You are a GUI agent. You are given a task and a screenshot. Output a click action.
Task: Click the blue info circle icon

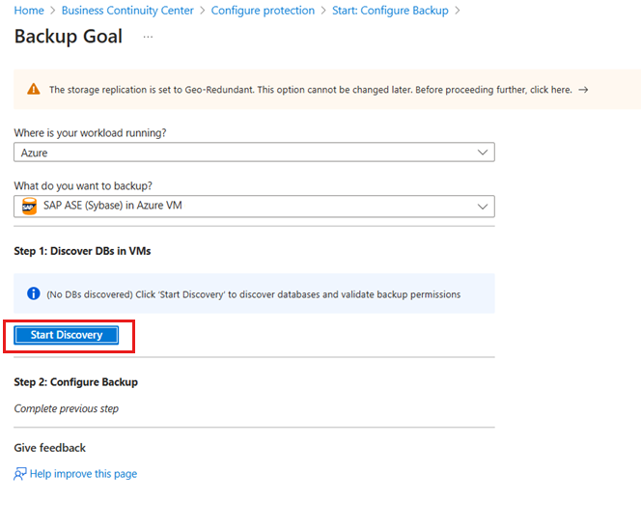click(34, 293)
